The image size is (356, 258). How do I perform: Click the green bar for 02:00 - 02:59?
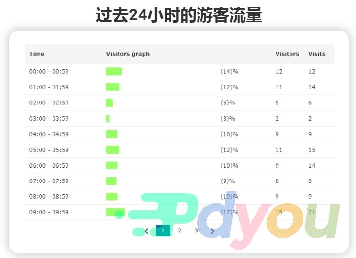[x=109, y=103]
